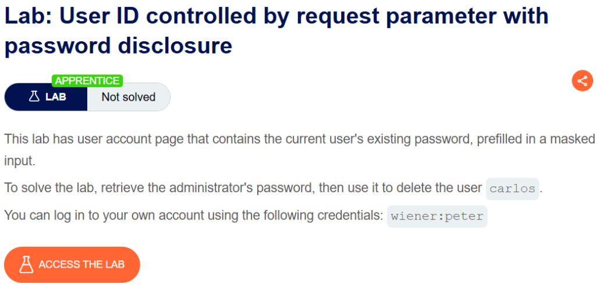Viewport: 596px width, 284px height.
Task: Click the flask icon on ACCESS THE LAB
Action: pyautogui.click(x=26, y=264)
